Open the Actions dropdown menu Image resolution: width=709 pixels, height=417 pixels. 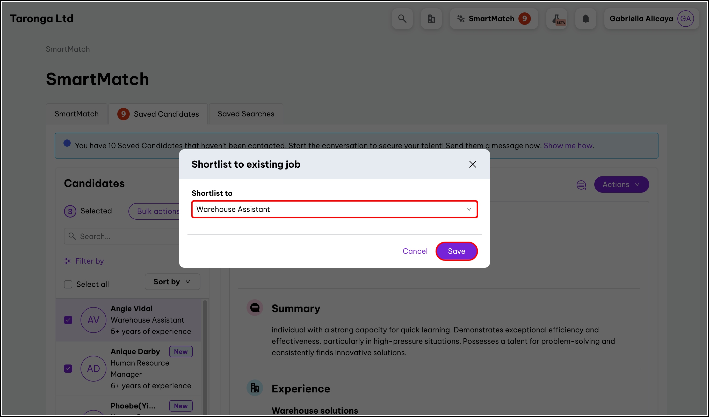pos(621,185)
